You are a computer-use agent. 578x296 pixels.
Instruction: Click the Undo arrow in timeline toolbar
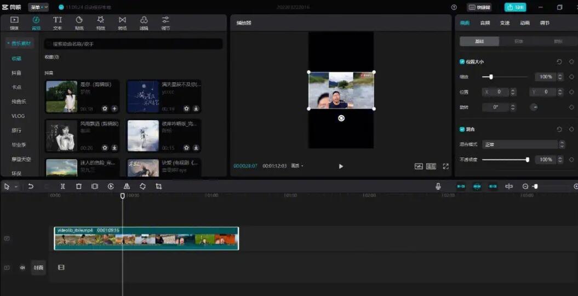pos(31,186)
